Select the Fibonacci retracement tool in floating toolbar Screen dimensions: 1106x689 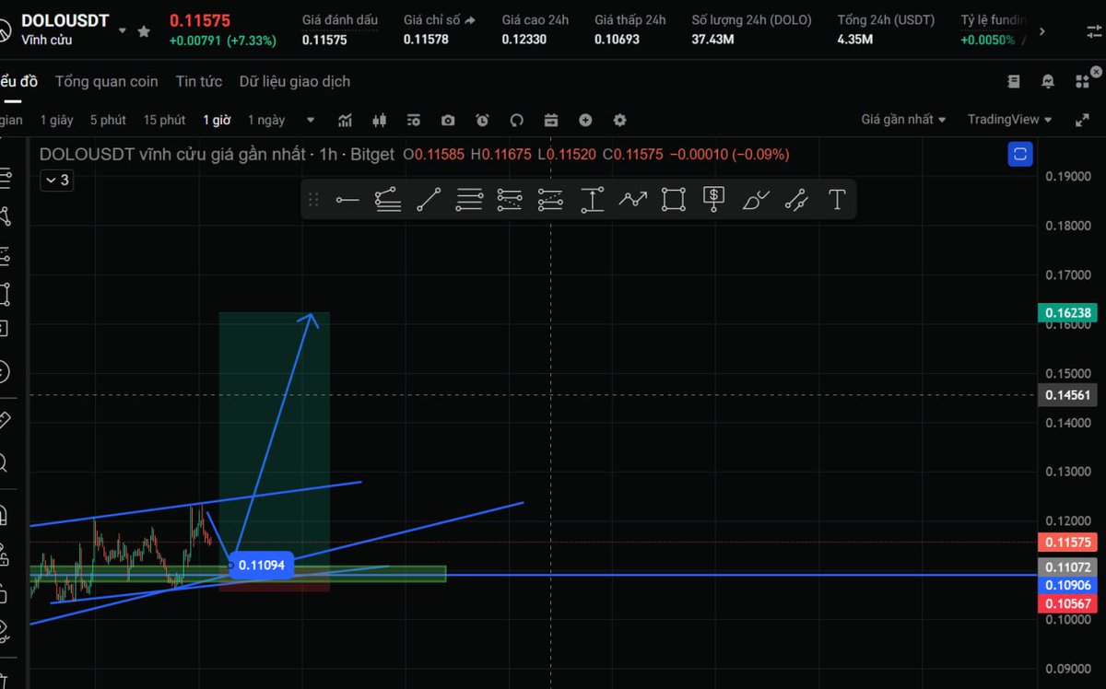(510, 200)
